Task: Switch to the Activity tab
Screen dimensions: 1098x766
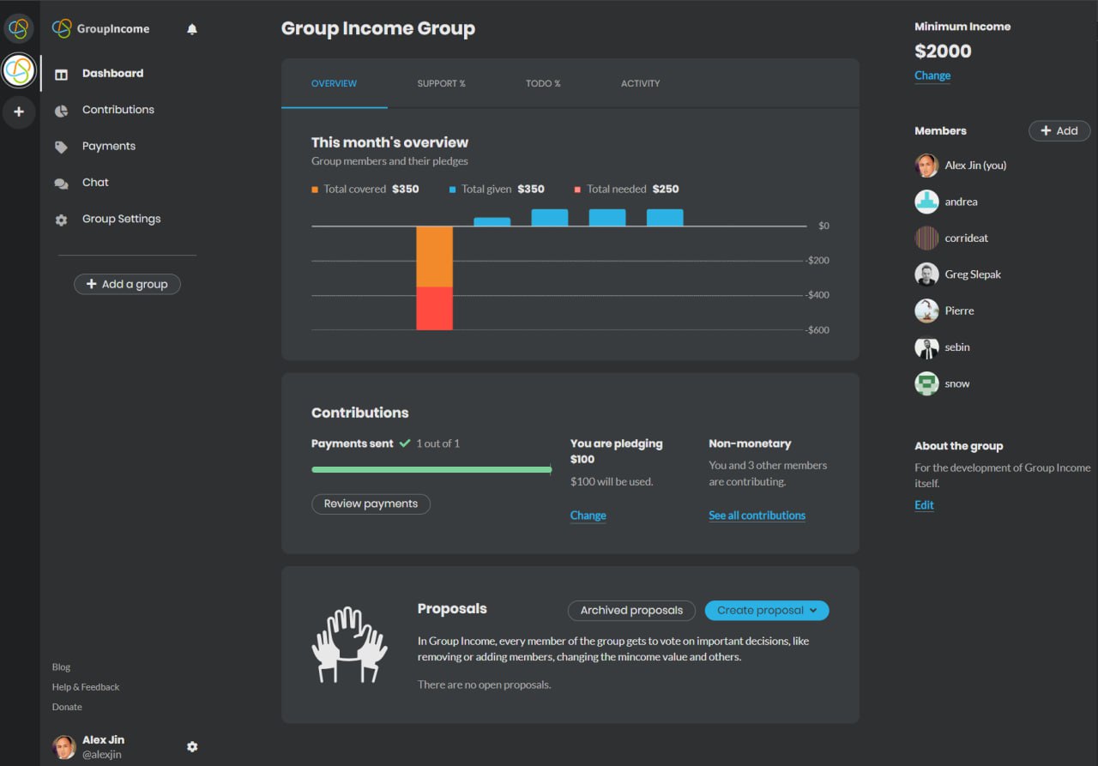Action: (640, 83)
